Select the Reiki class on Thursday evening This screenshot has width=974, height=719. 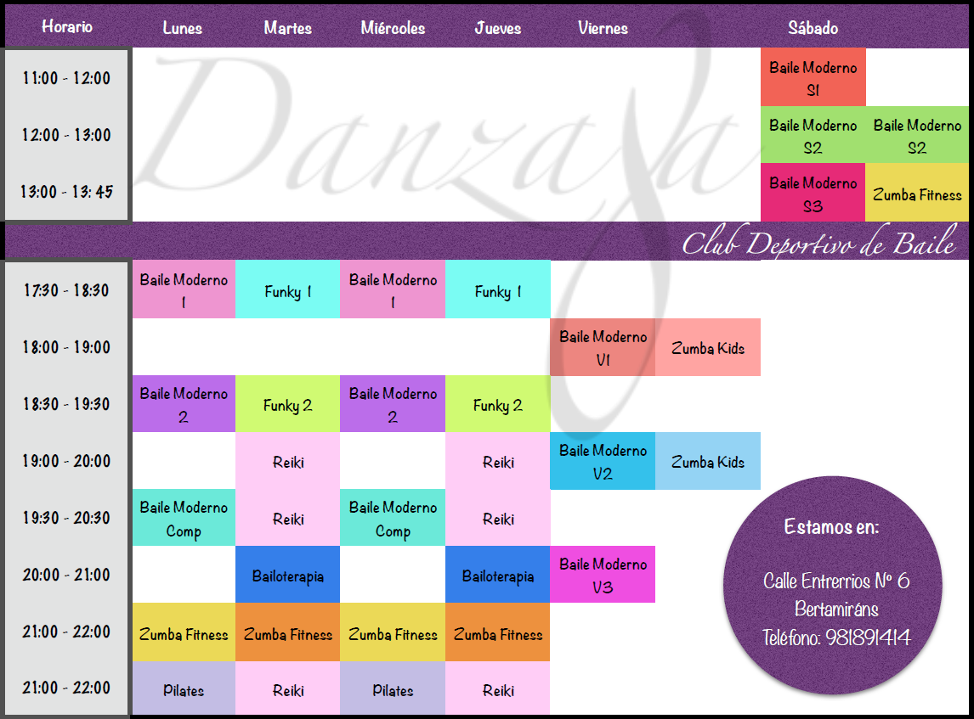tap(497, 461)
